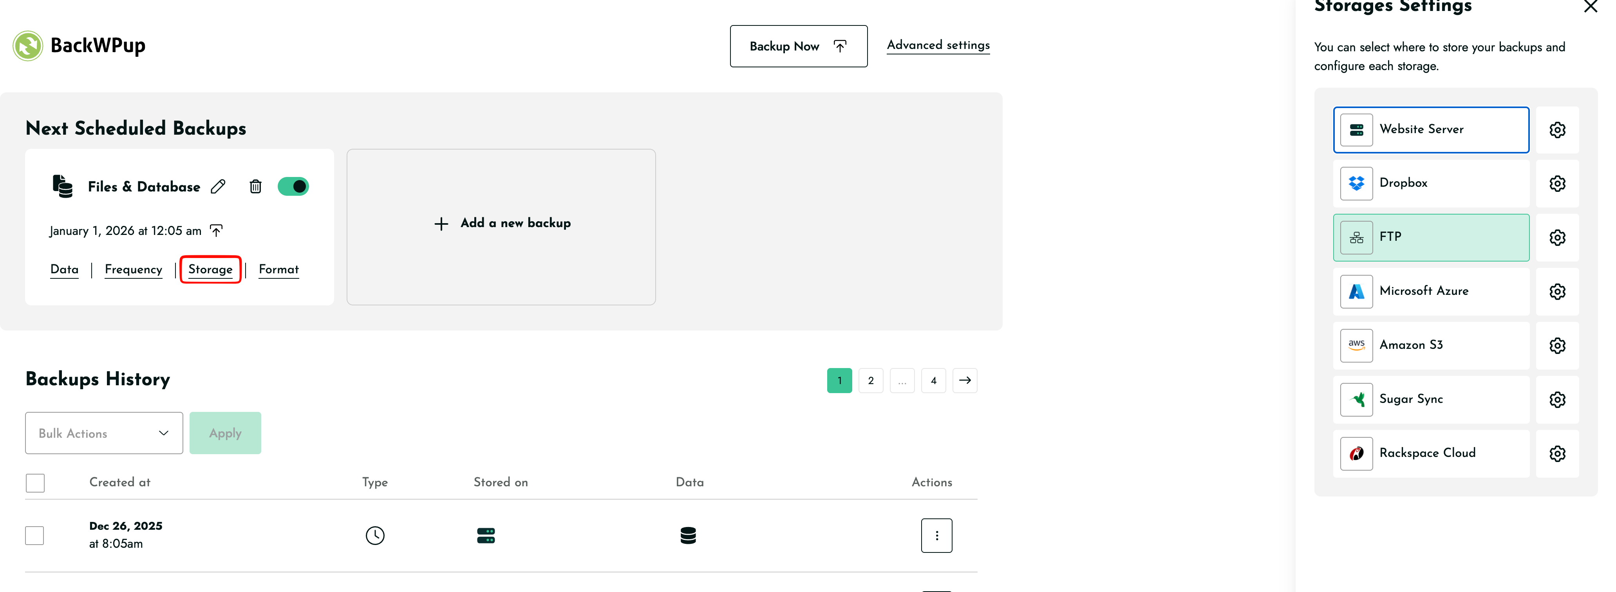This screenshot has width=1616, height=592.
Task: Delete the backup with the trash icon
Action: 255,186
